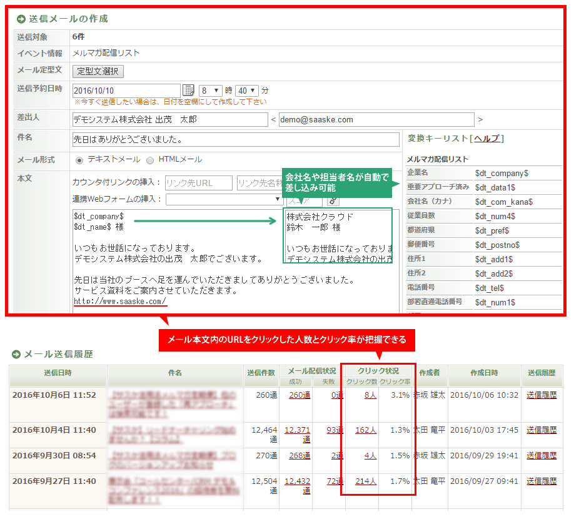
Task: Click the date field showing 2016/10/10
Action: (126, 91)
